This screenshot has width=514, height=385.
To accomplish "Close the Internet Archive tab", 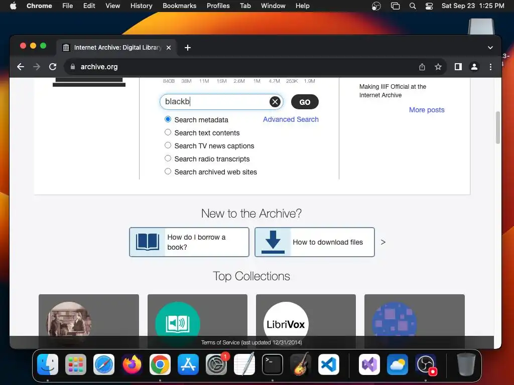I will pyautogui.click(x=169, y=48).
